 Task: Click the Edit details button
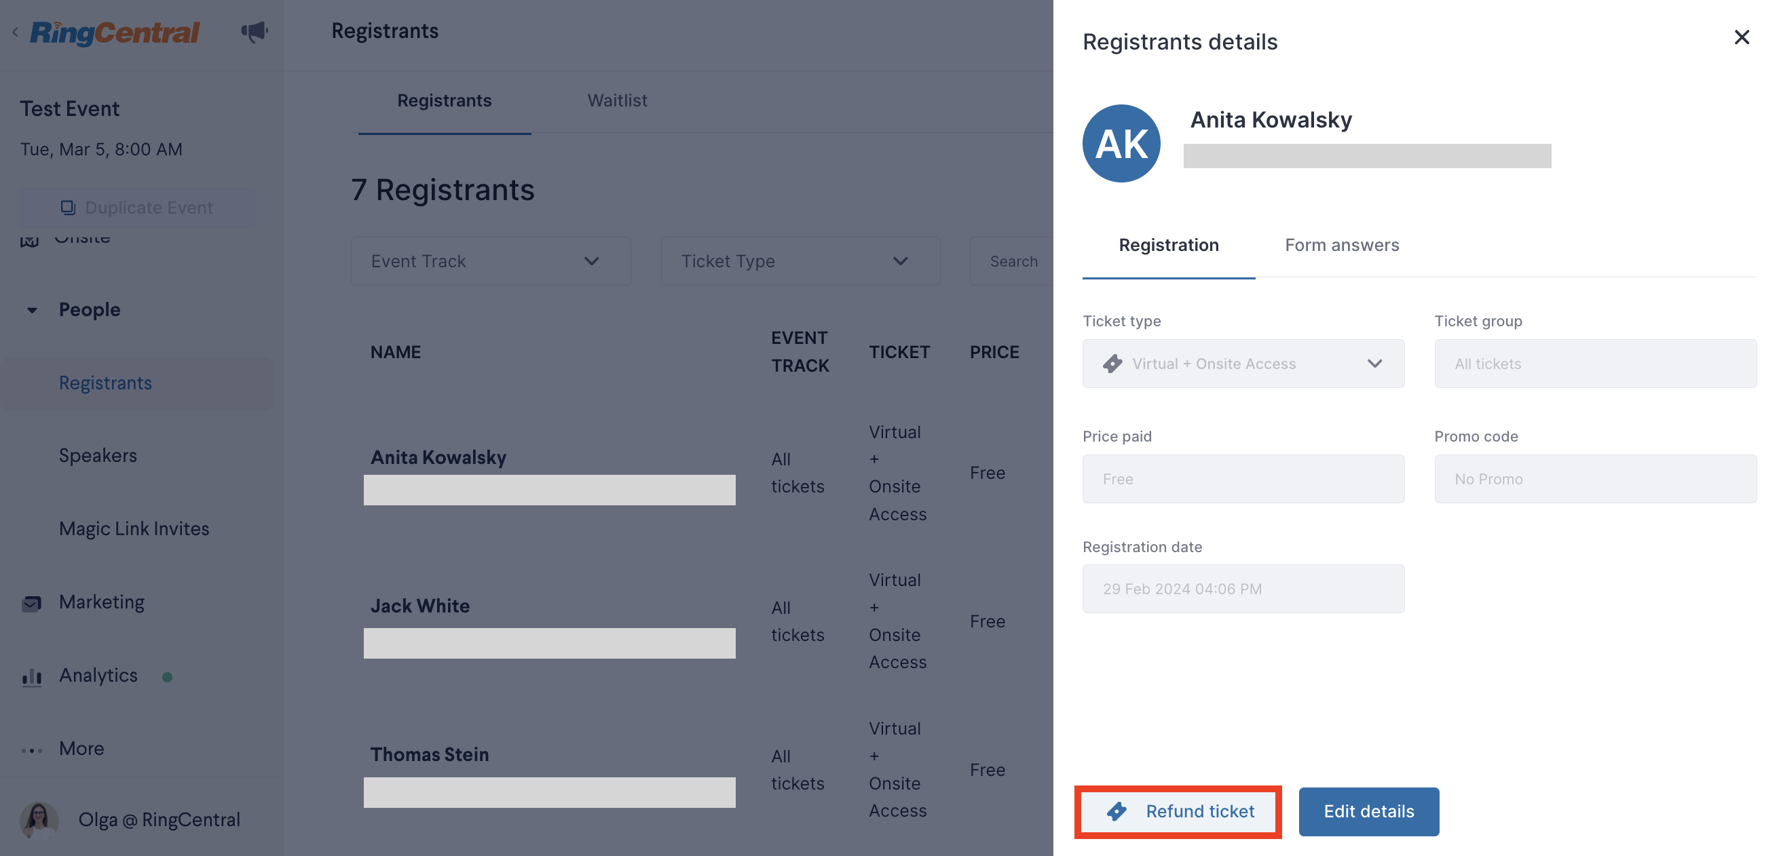pyautogui.click(x=1368, y=812)
